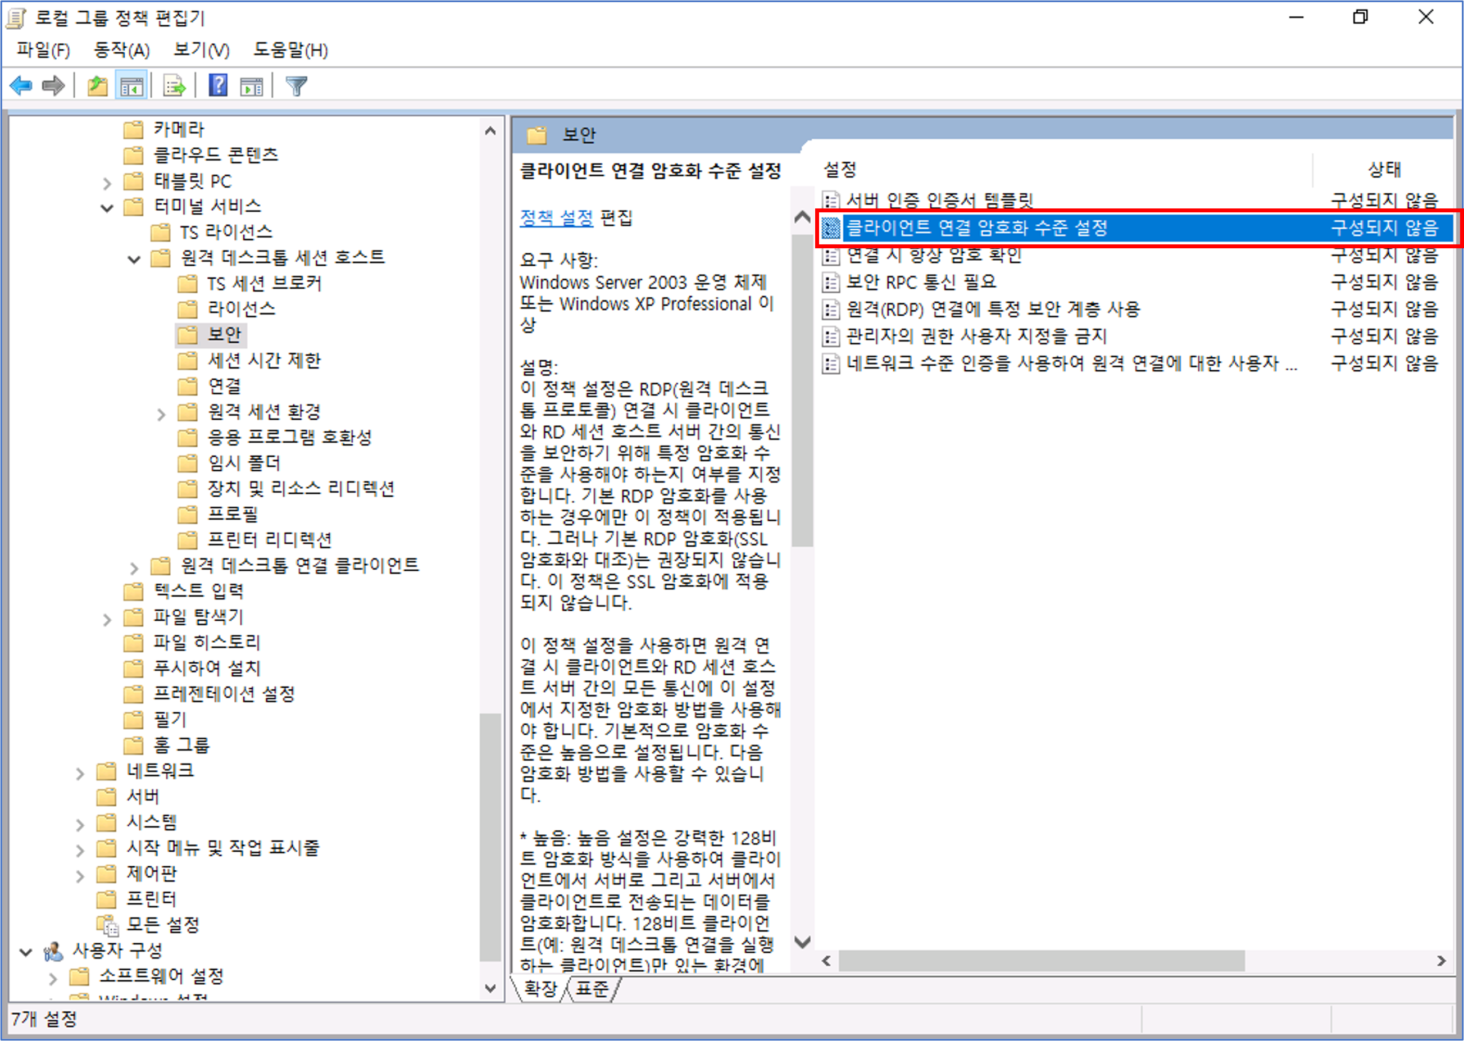Collapse the 사용자 구성 node
This screenshot has width=1464, height=1041.
click(26, 952)
